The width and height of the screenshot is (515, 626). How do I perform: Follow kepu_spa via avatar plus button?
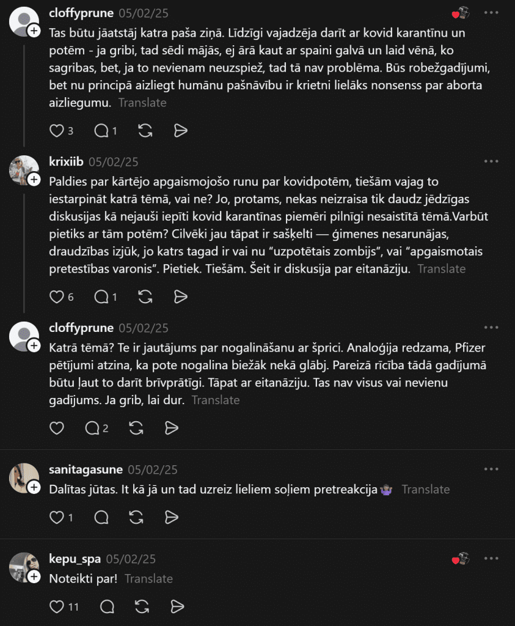point(34,576)
